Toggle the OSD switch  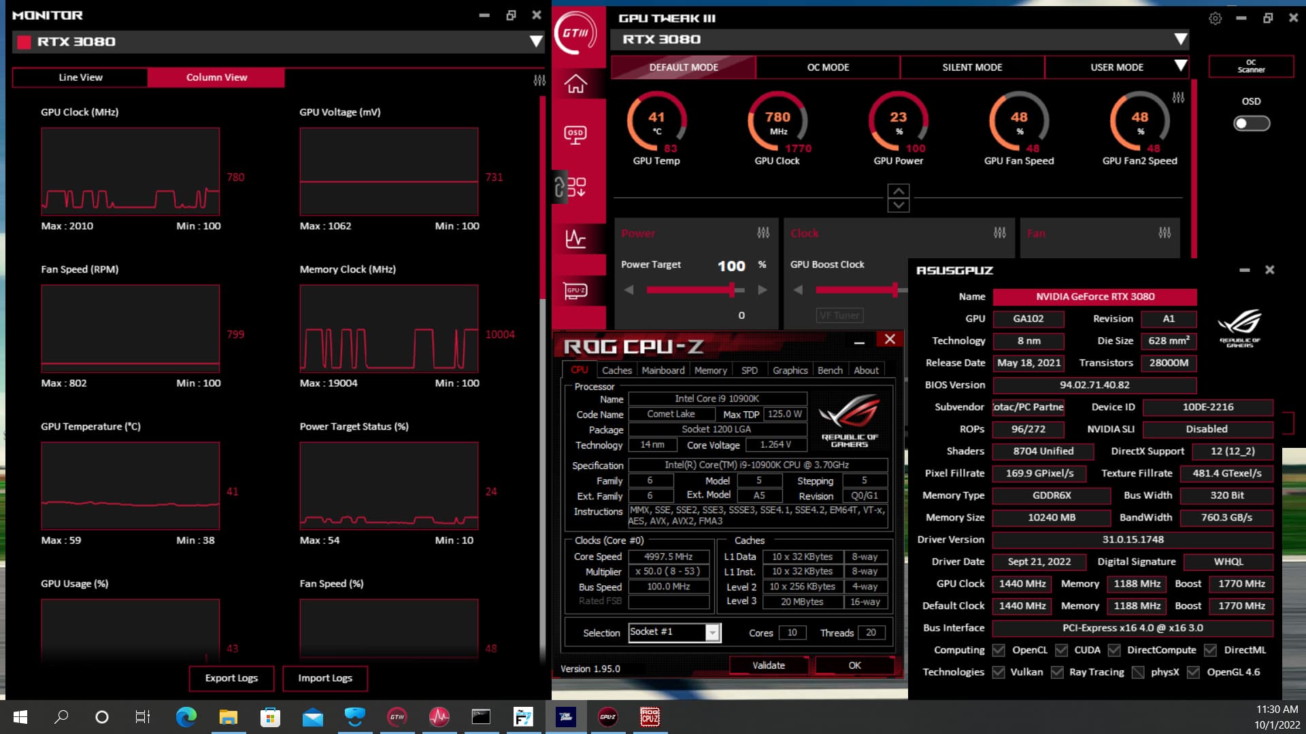[1252, 124]
